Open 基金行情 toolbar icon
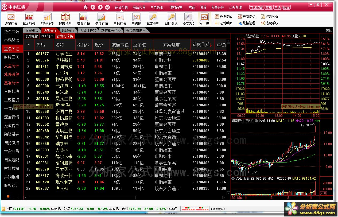 tap(29, 20)
